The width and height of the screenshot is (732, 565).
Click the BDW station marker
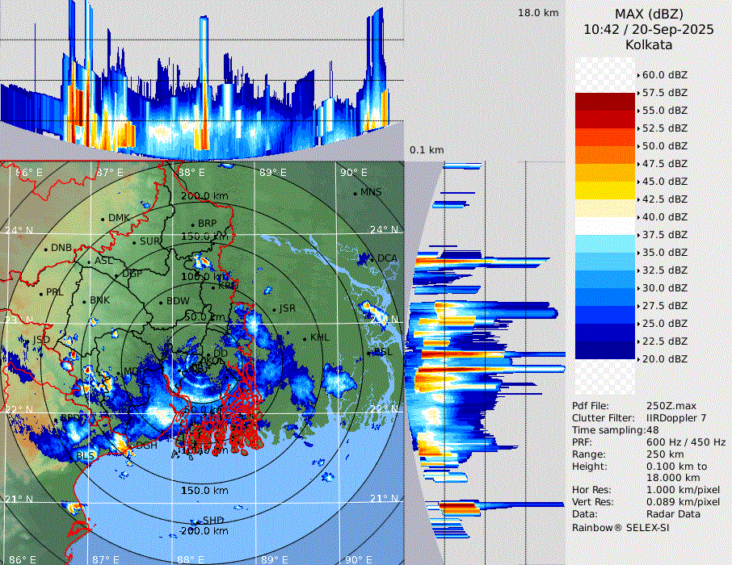162,302
